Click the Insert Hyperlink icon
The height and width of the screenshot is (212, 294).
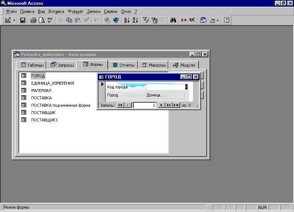pos(108,20)
